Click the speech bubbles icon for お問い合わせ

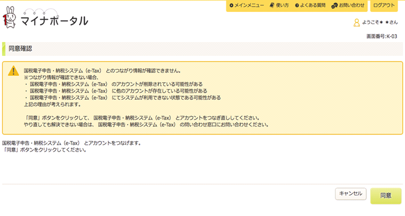point(334,6)
